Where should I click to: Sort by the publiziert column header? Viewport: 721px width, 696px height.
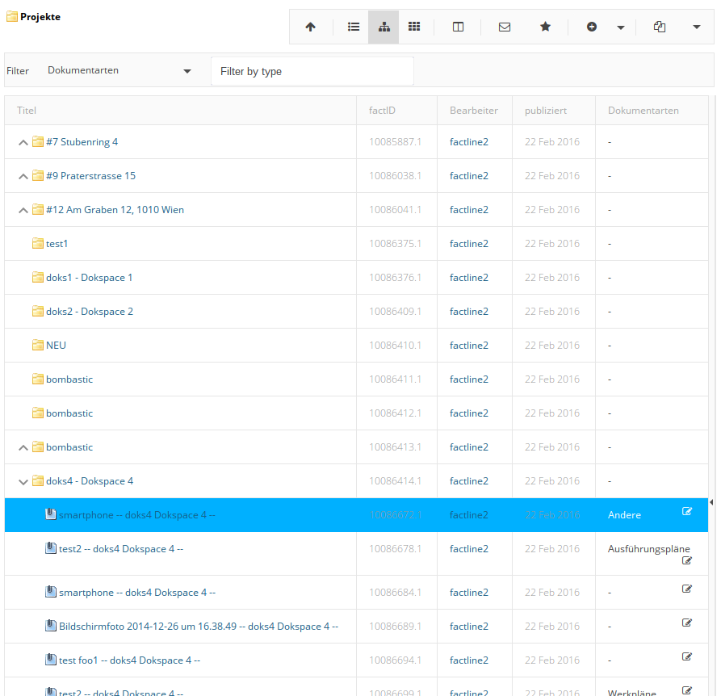[x=545, y=111]
